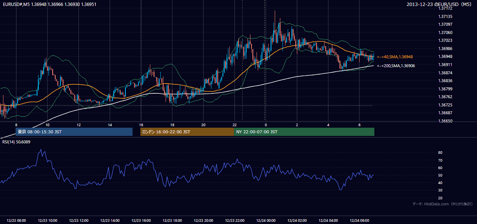This screenshot has height=224, width=477.
Task: Click price axis value 1.37023
Action: coord(445,40)
